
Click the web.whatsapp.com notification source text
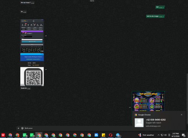point(153,126)
